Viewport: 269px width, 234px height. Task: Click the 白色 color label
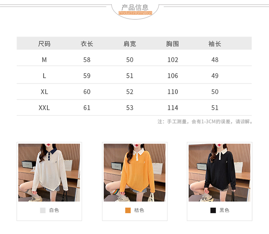(54, 210)
